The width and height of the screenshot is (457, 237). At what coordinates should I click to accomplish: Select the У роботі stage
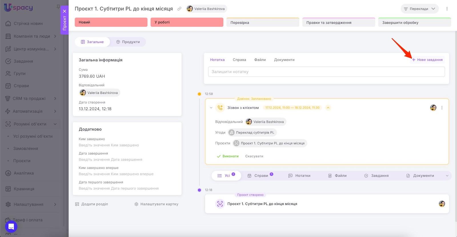[x=187, y=22]
